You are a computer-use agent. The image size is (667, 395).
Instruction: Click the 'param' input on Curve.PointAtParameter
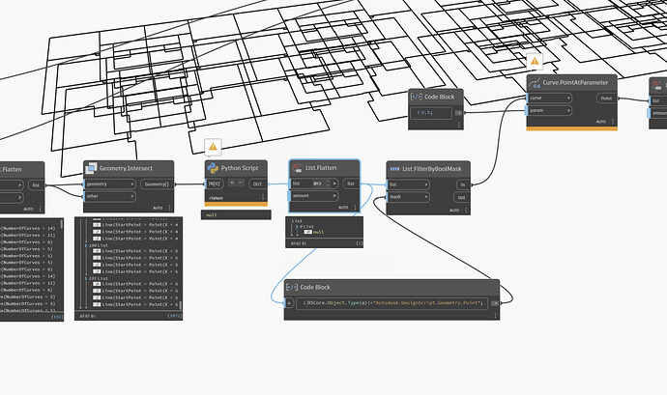(x=536, y=110)
